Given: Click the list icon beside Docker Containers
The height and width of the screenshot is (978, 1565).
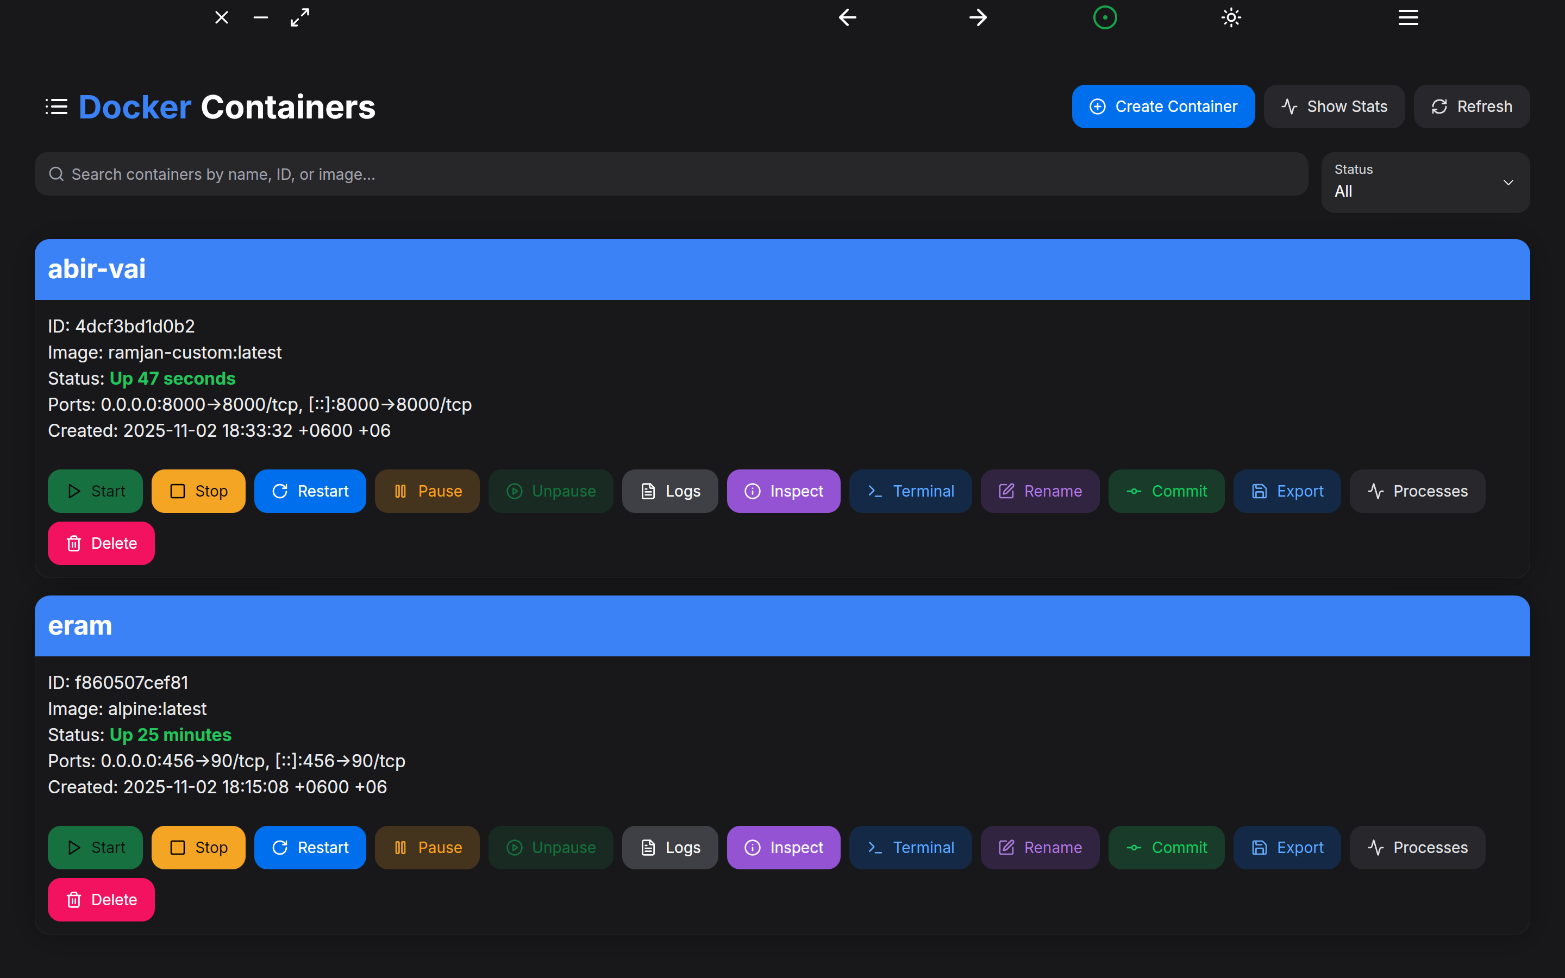Looking at the screenshot, I should [57, 106].
